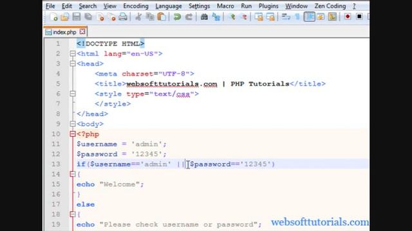Viewport: 412px width, 231px height.
Task: Open the Run menu
Action: click(246, 6)
